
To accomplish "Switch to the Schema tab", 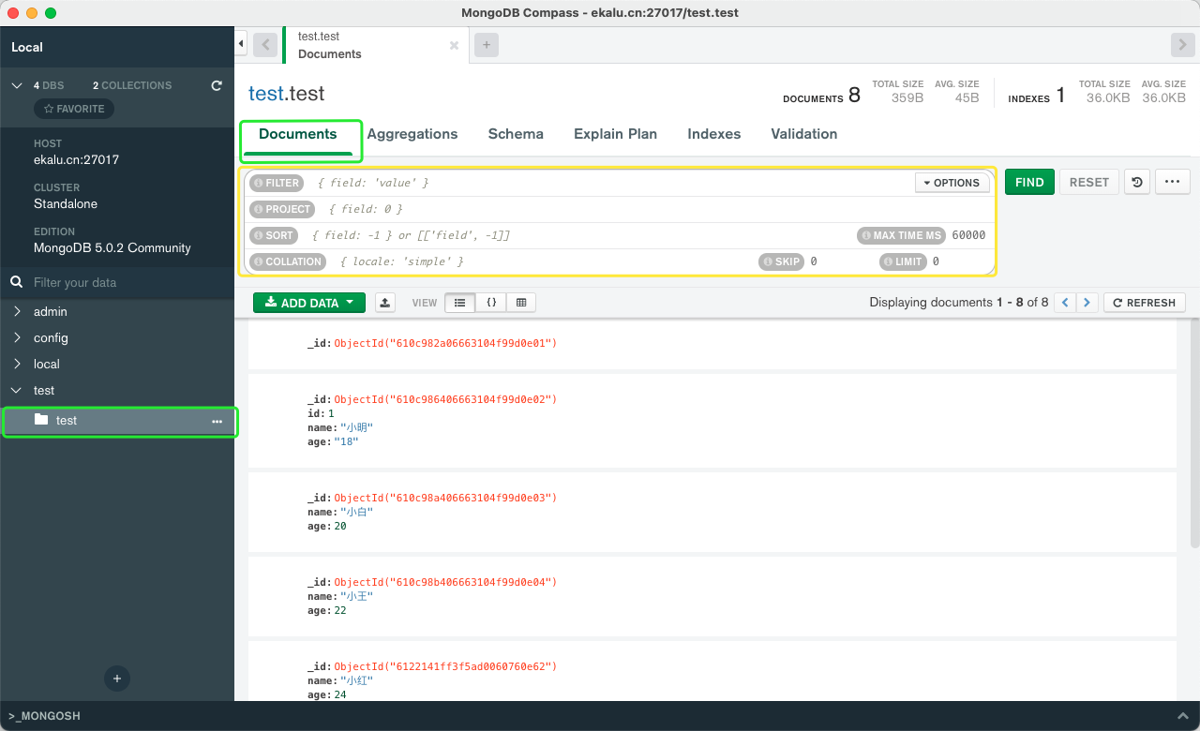I will 516,134.
